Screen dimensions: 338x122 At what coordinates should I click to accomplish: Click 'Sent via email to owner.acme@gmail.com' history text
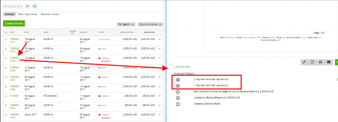(234, 92)
